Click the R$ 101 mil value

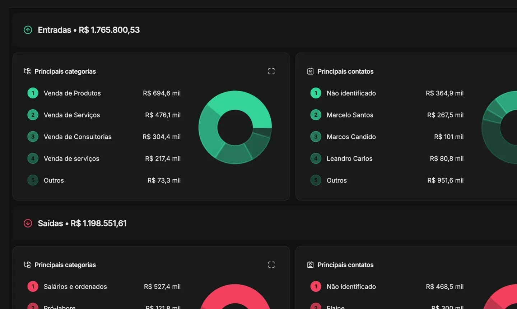449,137
